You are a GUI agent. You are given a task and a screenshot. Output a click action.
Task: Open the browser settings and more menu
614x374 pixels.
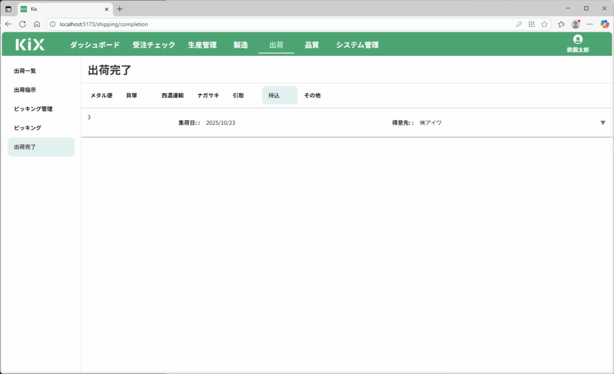(590, 24)
